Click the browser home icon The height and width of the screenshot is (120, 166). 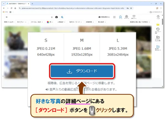click(15, 8)
